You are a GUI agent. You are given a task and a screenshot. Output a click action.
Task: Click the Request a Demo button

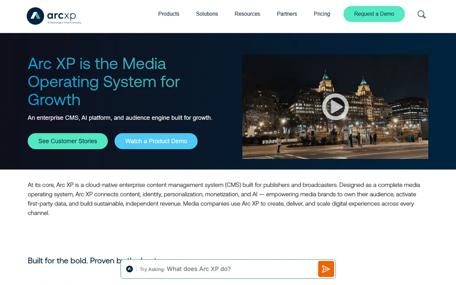pyautogui.click(x=374, y=14)
